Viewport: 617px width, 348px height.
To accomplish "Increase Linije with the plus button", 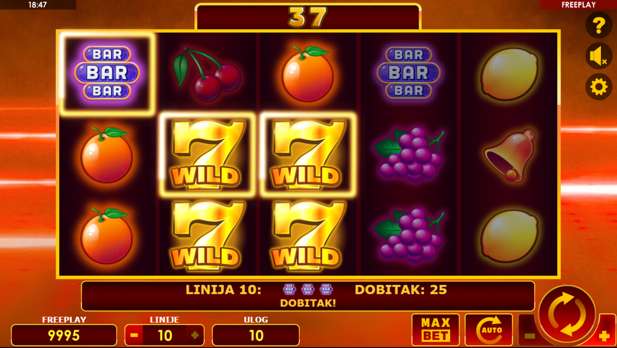I will tap(195, 335).
